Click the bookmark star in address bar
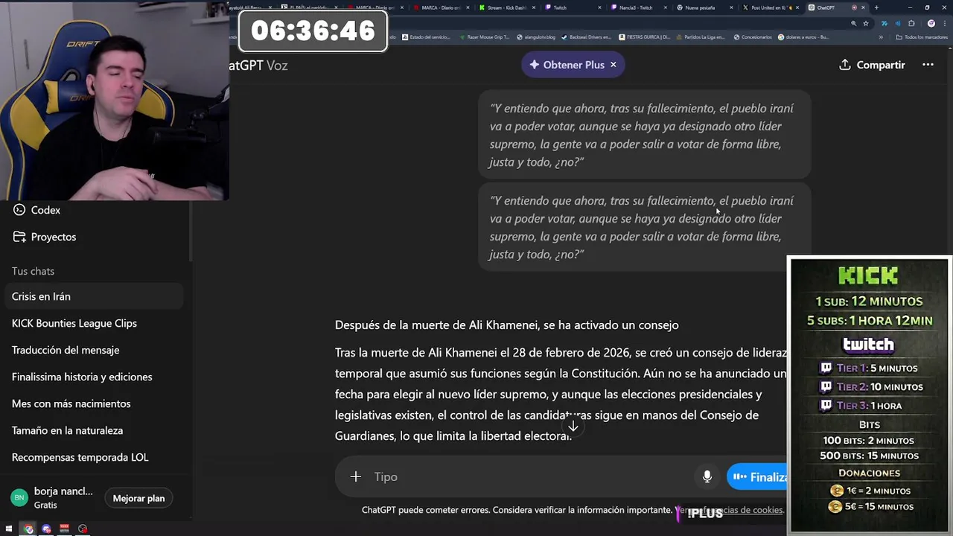This screenshot has height=536, width=953. (x=867, y=23)
